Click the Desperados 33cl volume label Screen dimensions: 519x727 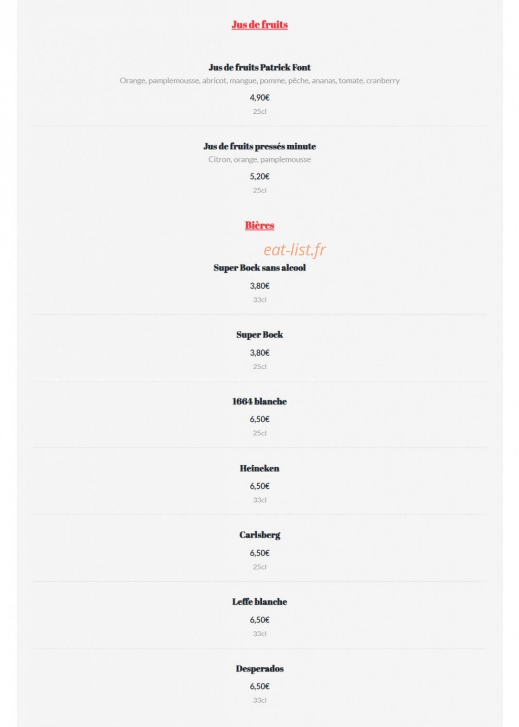point(260,700)
